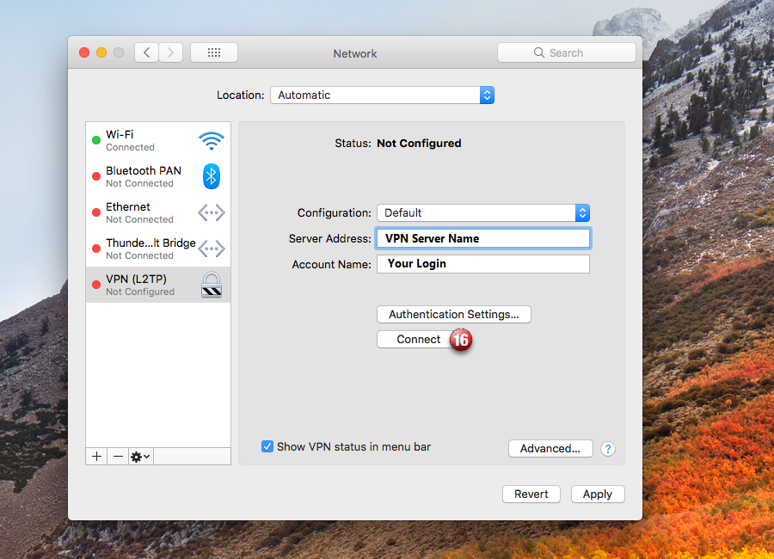Click the VPN padlock icon
This screenshot has width=774, height=559.
(212, 285)
